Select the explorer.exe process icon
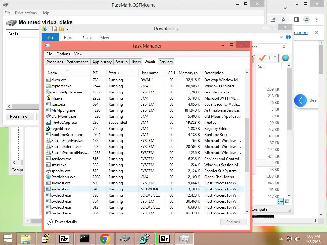The height and width of the screenshot is (245, 327). click(48, 86)
